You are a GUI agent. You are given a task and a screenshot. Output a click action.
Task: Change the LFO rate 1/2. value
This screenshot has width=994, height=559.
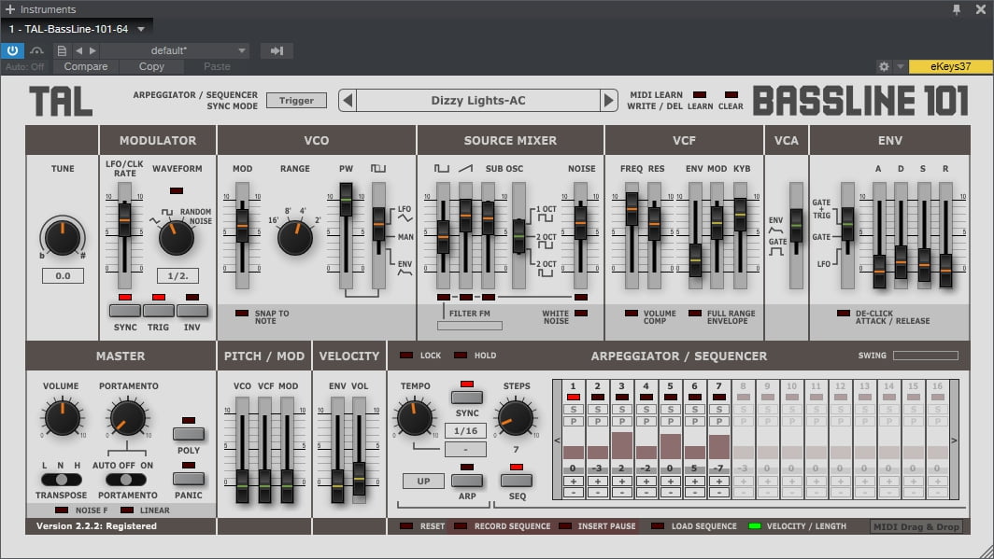pos(177,276)
